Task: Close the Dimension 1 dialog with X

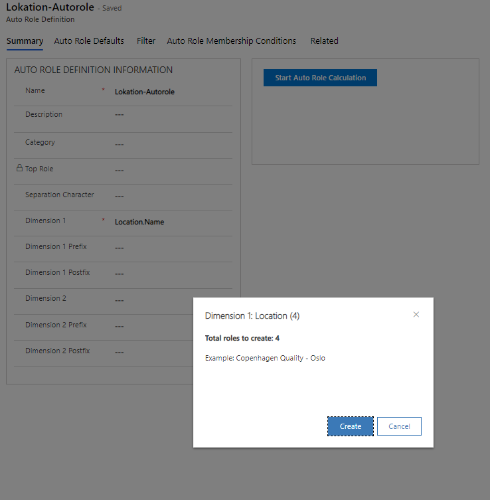Action: (416, 315)
